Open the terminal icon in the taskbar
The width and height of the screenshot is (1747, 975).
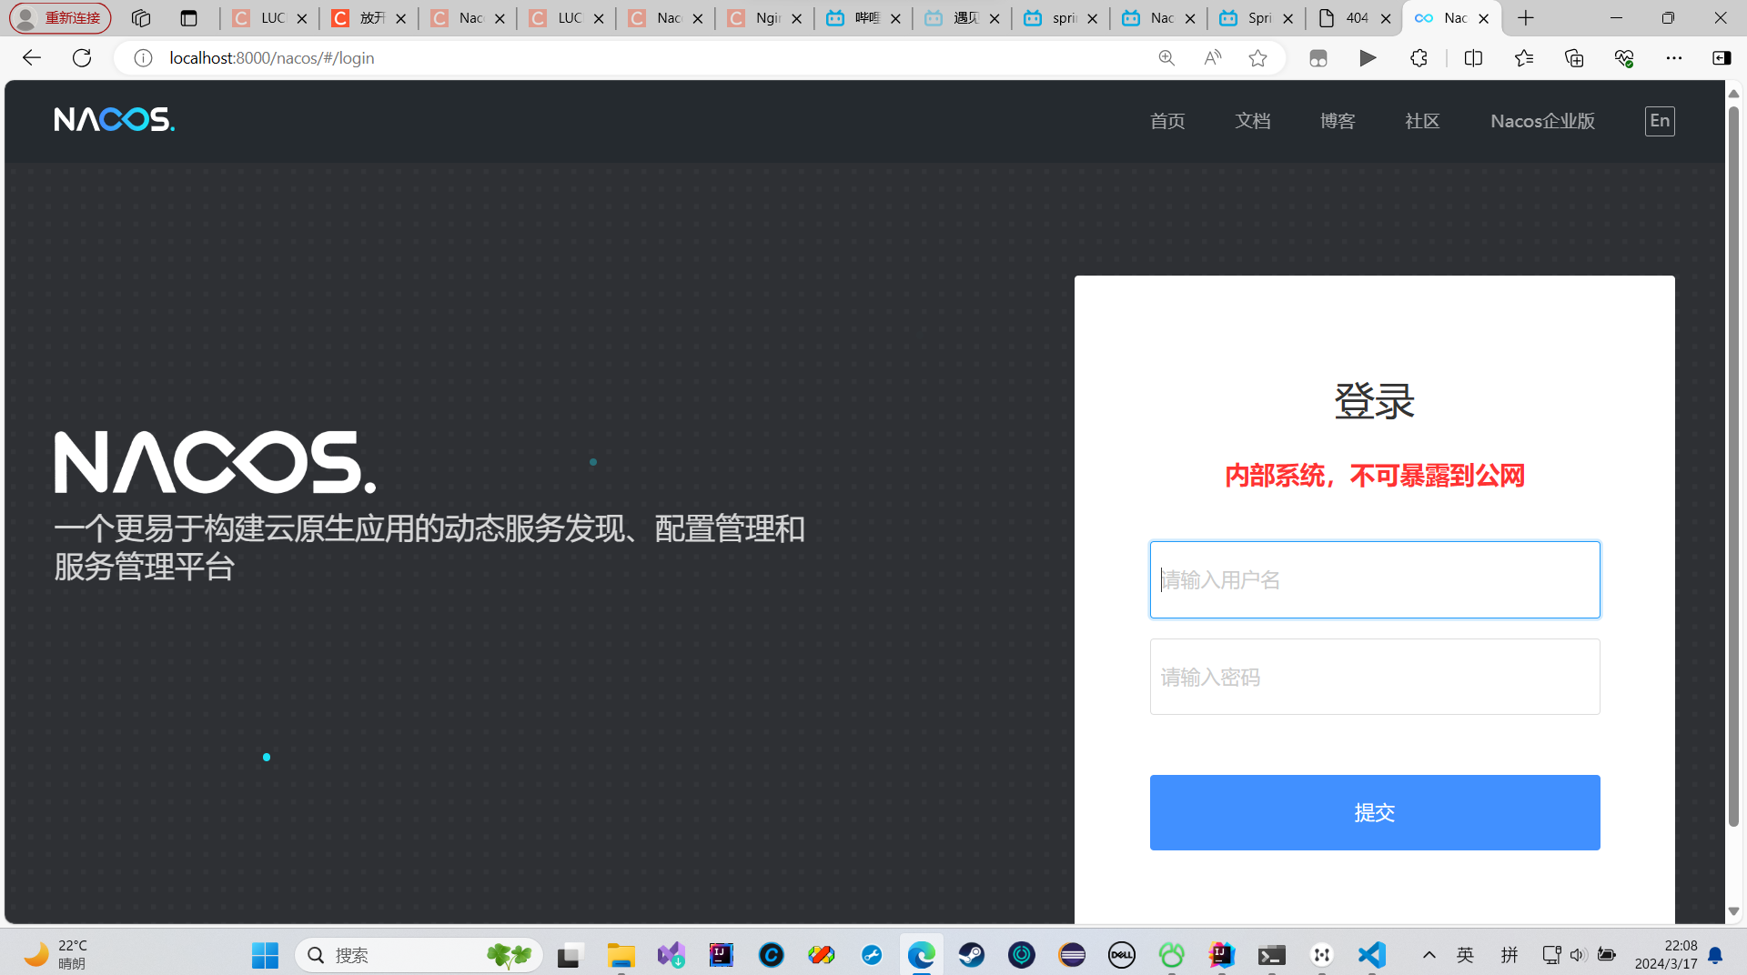[1271, 955]
